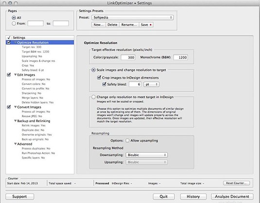Click the New... preset button
The width and height of the screenshot is (260, 203).
click(99, 25)
